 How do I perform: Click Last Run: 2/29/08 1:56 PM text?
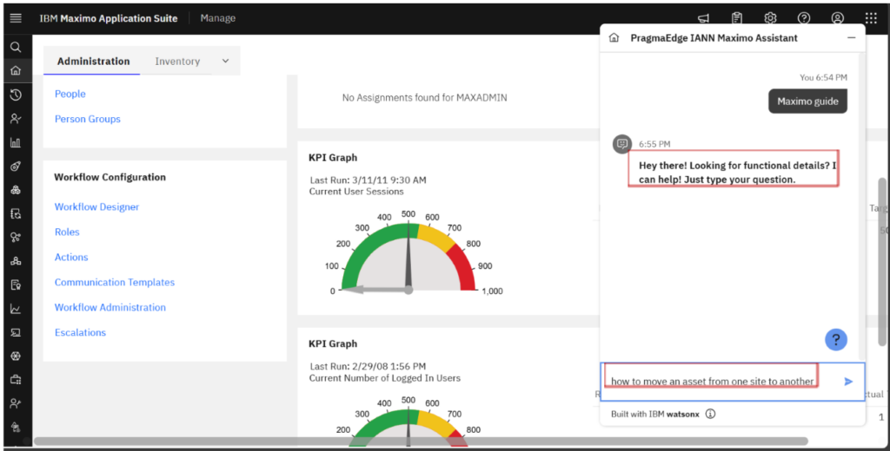[x=368, y=367]
